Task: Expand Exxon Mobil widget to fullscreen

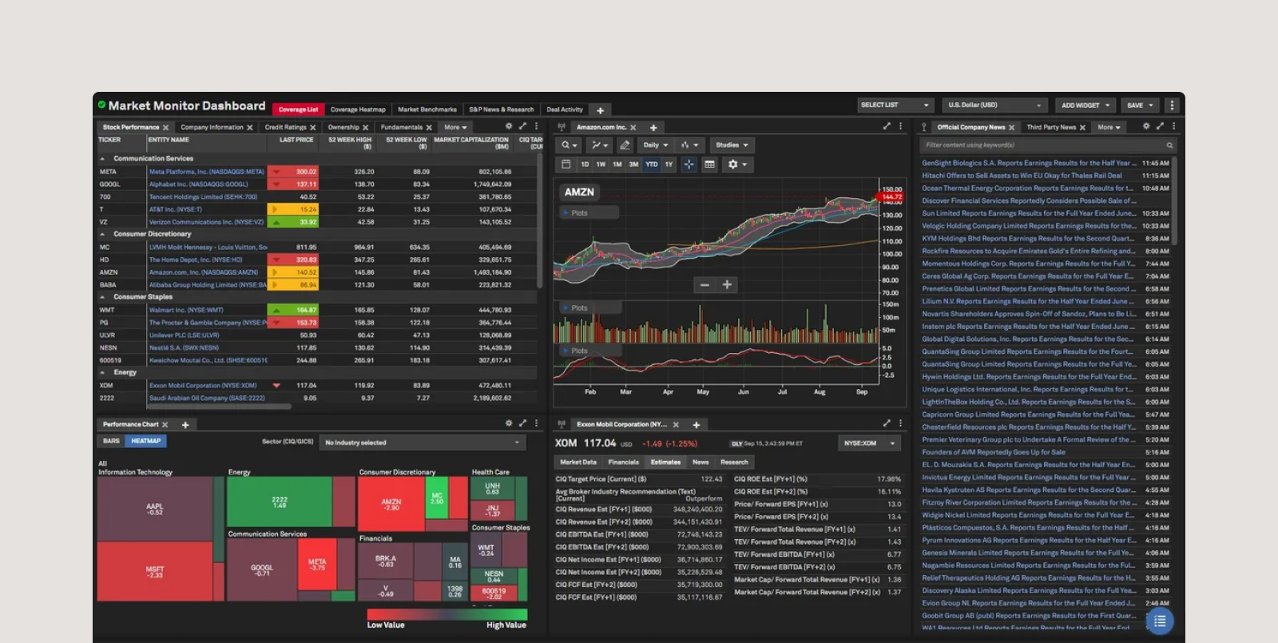Action: (x=887, y=423)
